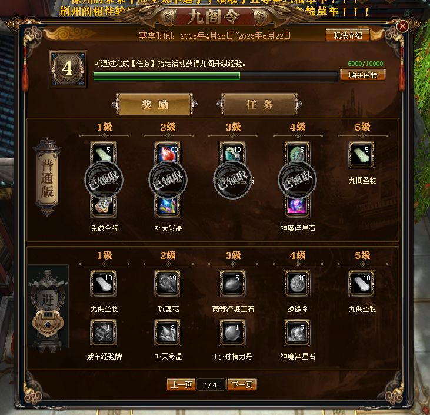
Task: Click the 上一页 button
Action: pos(181,385)
